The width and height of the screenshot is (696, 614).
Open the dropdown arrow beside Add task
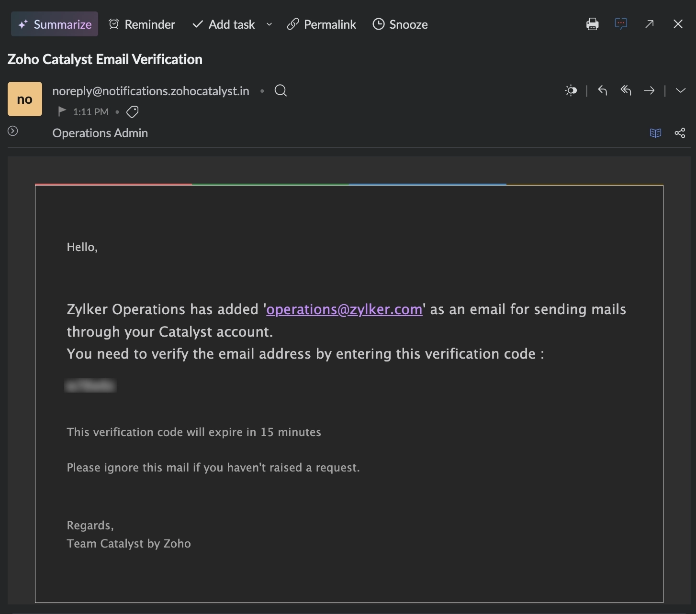pos(269,24)
